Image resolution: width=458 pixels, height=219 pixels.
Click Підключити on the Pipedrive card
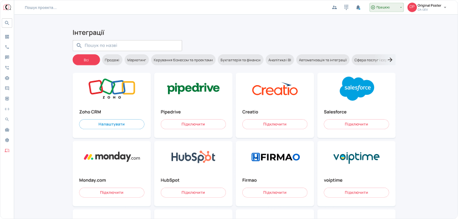pos(193,124)
